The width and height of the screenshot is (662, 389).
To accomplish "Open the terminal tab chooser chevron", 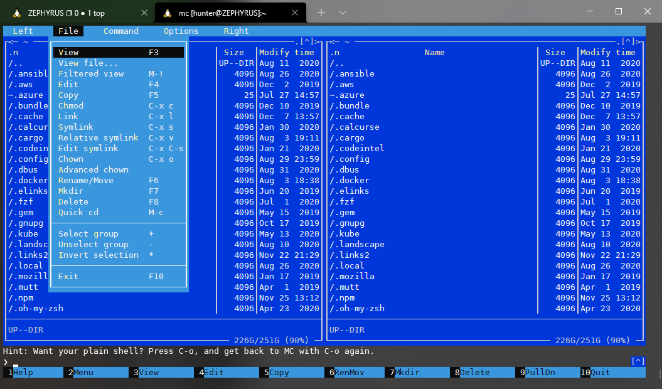I will point(342,12).
